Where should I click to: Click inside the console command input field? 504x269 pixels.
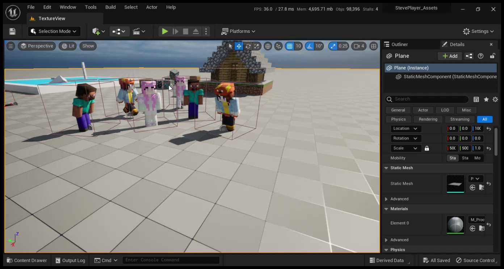171,260
